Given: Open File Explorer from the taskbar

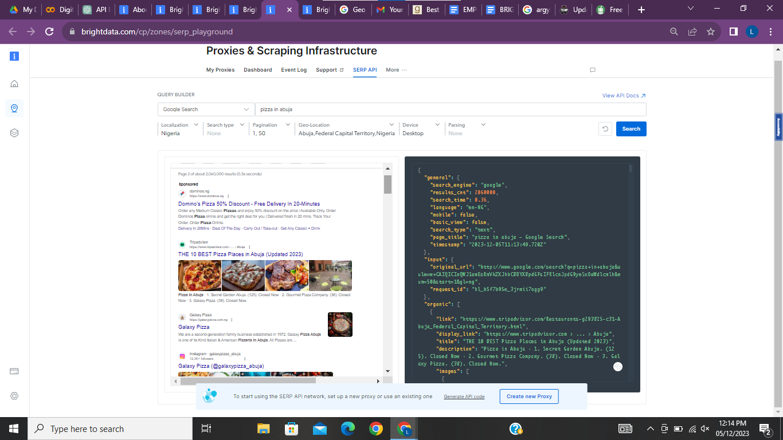Looking at the screenshot, I should pyautogui.click(x=263, y=429).
